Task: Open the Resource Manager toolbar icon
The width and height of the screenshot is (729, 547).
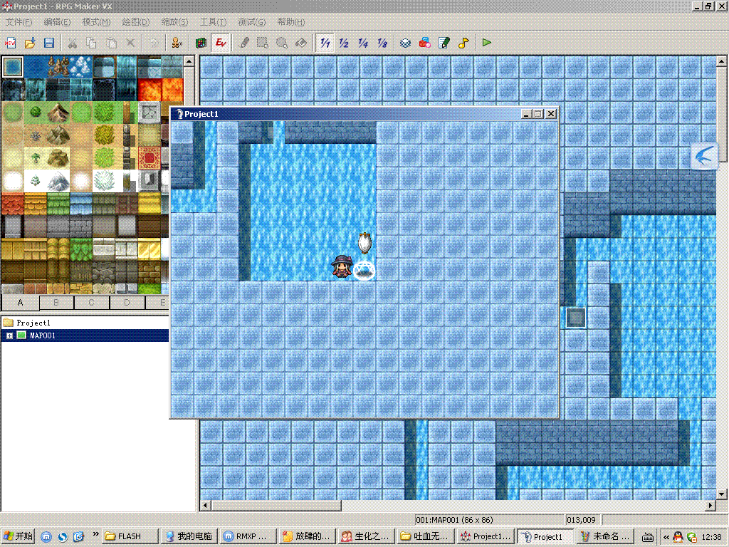Action: click(424, 43)
